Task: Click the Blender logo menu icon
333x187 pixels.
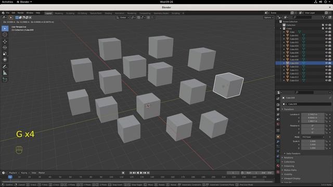Action: [x=3, y=13]
